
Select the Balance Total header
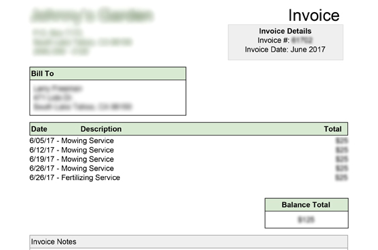[x=306, y=205]
